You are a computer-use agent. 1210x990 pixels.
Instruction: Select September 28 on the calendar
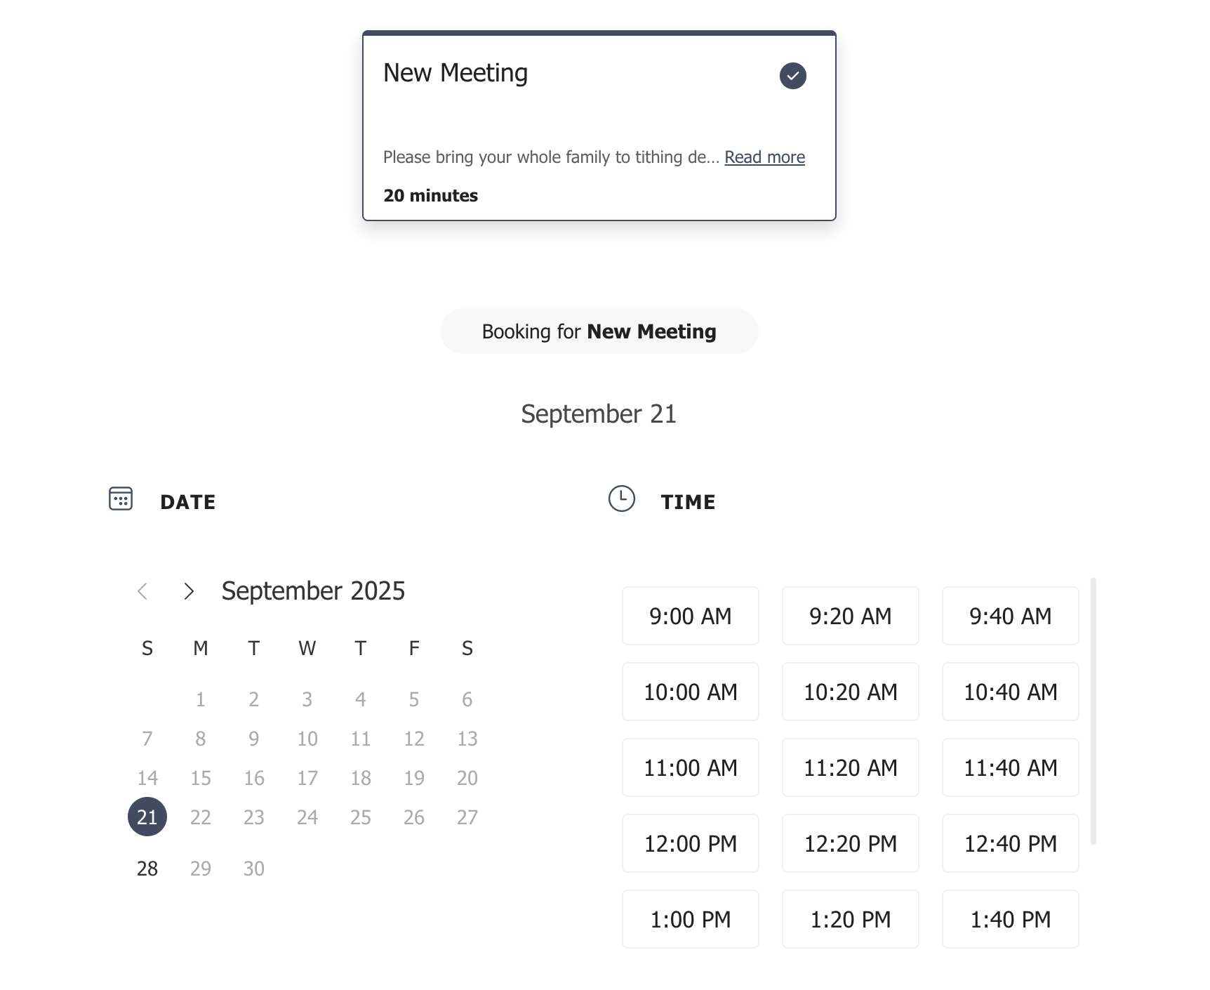coord(147,869)
